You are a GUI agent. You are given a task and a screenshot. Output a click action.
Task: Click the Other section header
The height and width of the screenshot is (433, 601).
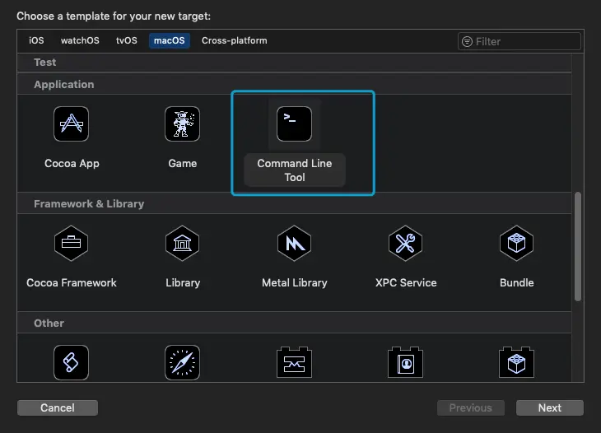[x=295, y=323]
